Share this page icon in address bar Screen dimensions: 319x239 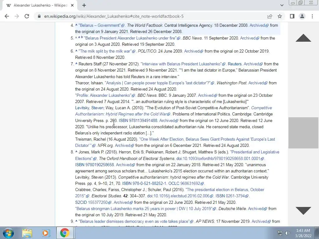click(270, 16)
